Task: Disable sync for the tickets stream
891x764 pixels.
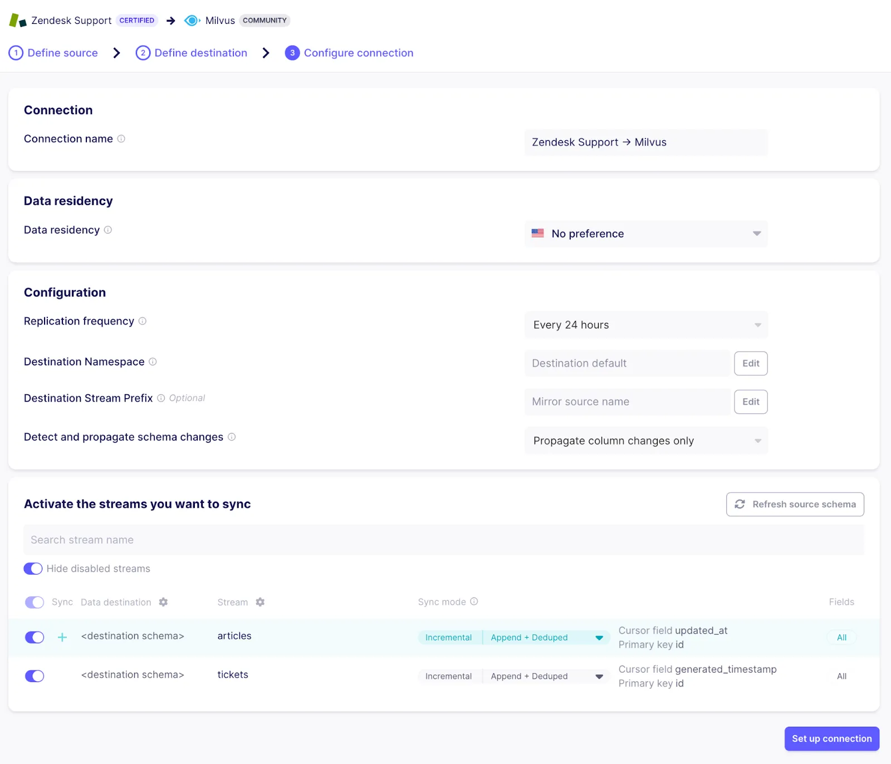Action: click(35, 676)
